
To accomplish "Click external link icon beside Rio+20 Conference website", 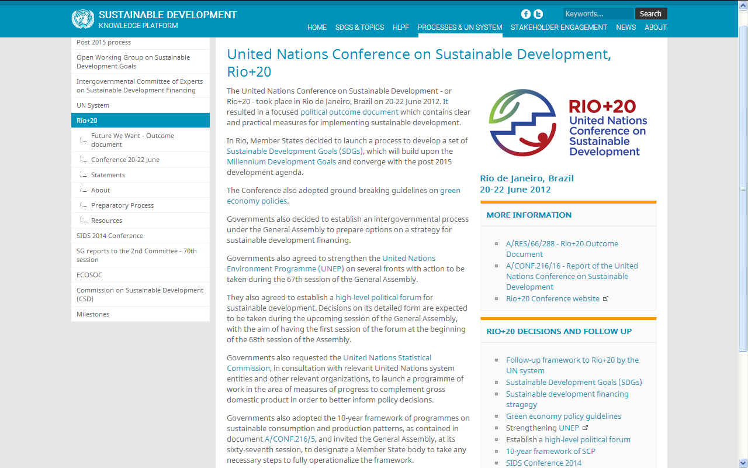I will (605, 298).
